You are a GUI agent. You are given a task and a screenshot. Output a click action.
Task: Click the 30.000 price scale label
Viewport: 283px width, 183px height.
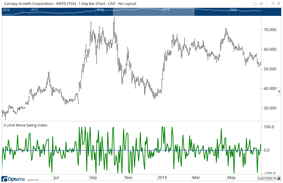tap(270, 108)
